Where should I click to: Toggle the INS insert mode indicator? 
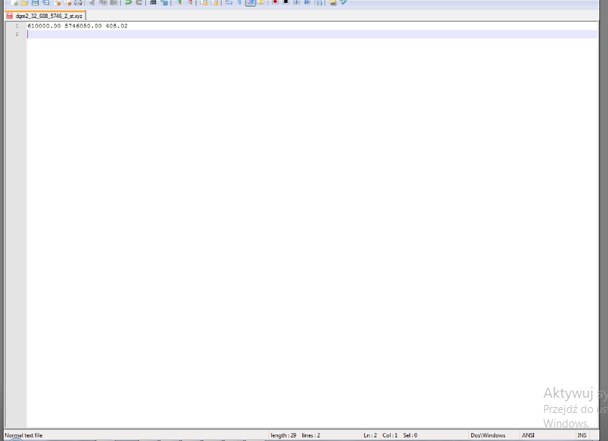581,435
